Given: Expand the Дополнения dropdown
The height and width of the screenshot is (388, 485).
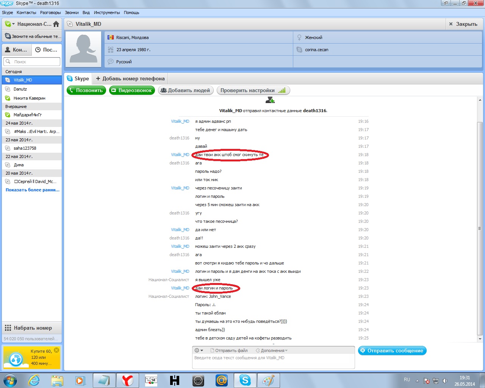Looking at the screenshot, I should pos(272,350).
